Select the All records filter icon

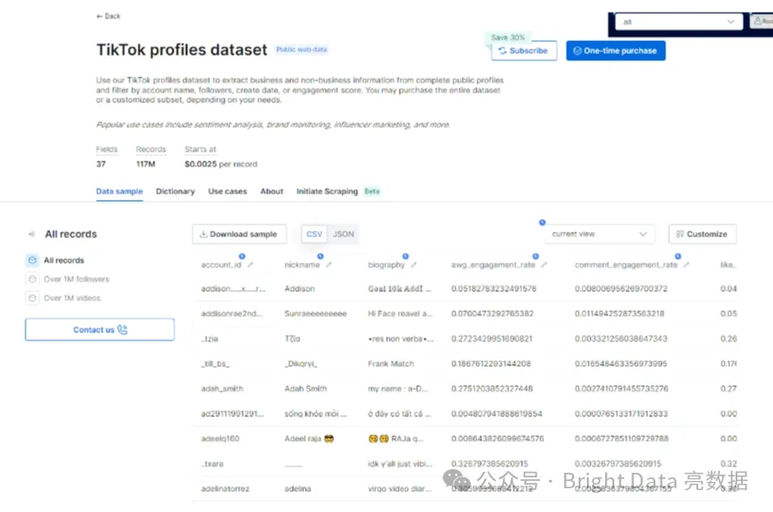(33, 260)
